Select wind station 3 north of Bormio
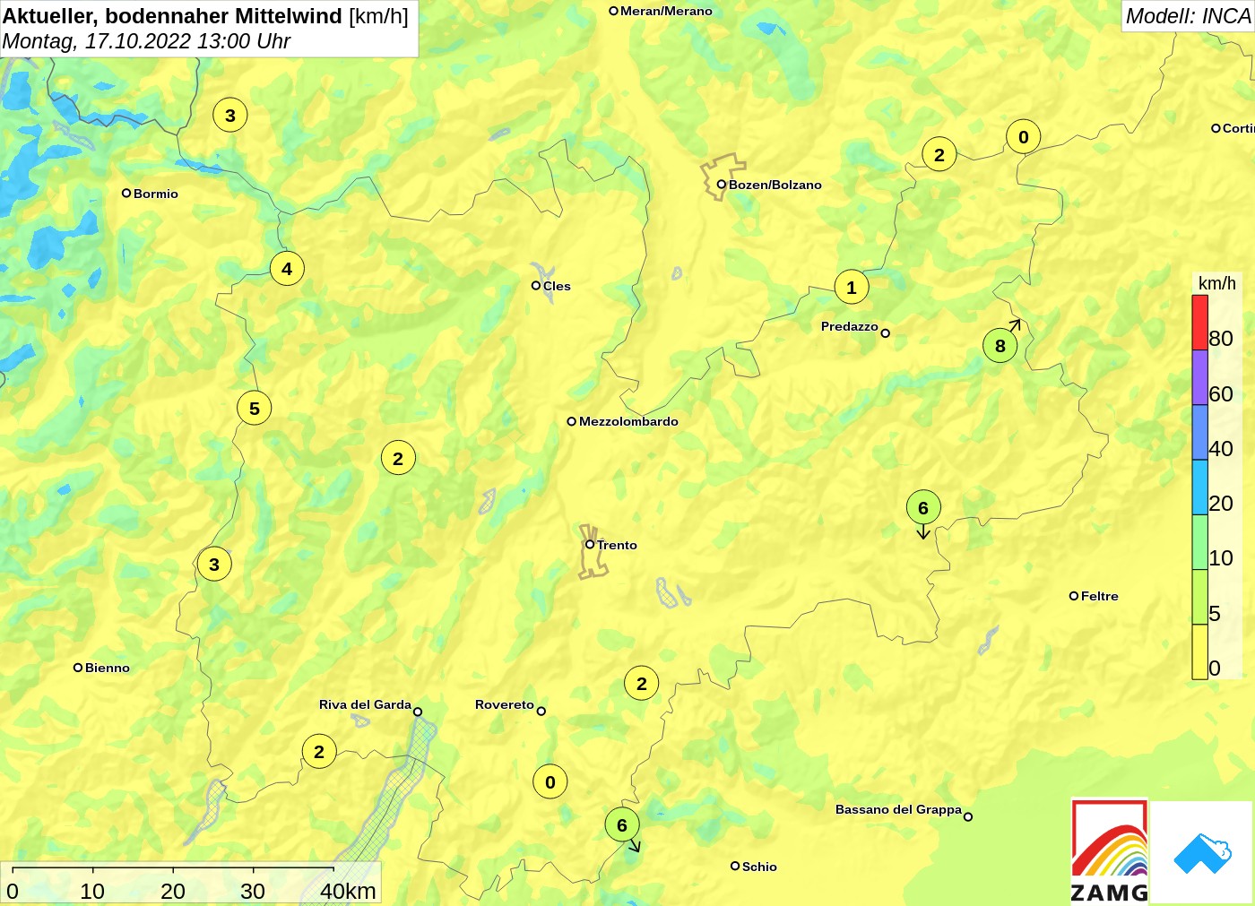 coord(230,115)
